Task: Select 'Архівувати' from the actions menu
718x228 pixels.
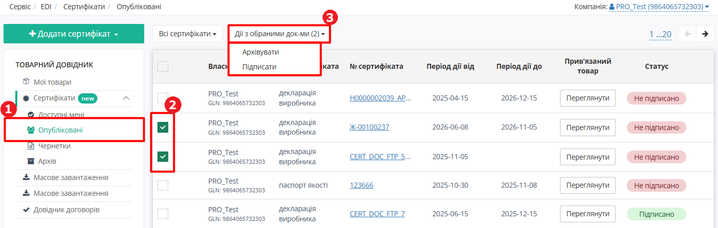Action: click(261, 52)
